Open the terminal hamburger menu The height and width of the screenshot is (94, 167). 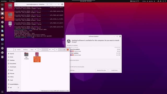pos(51,4)
